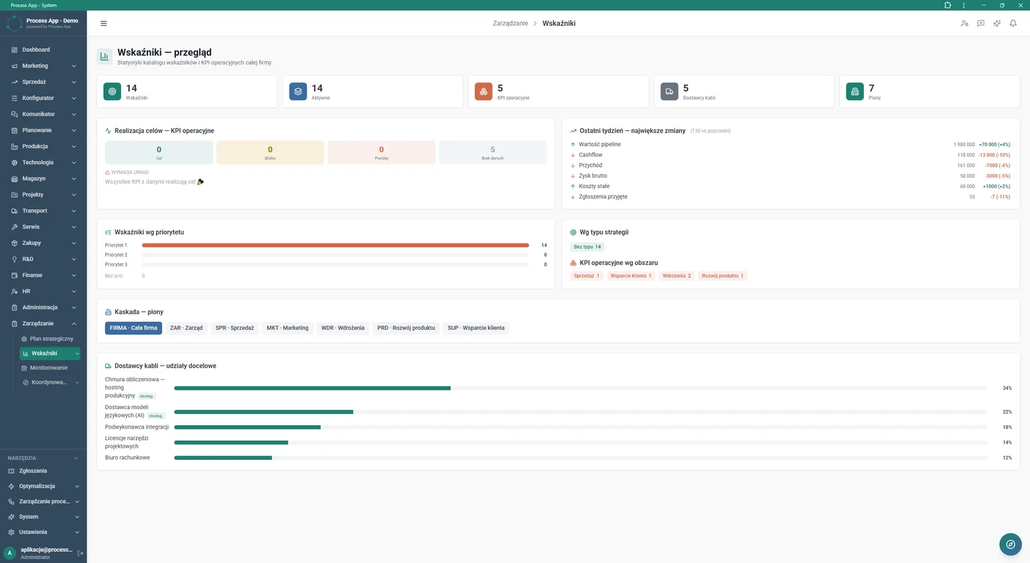The image size is (1030, 563).
Task: Expand the HR sidebar section
Action: click(43, 291)
